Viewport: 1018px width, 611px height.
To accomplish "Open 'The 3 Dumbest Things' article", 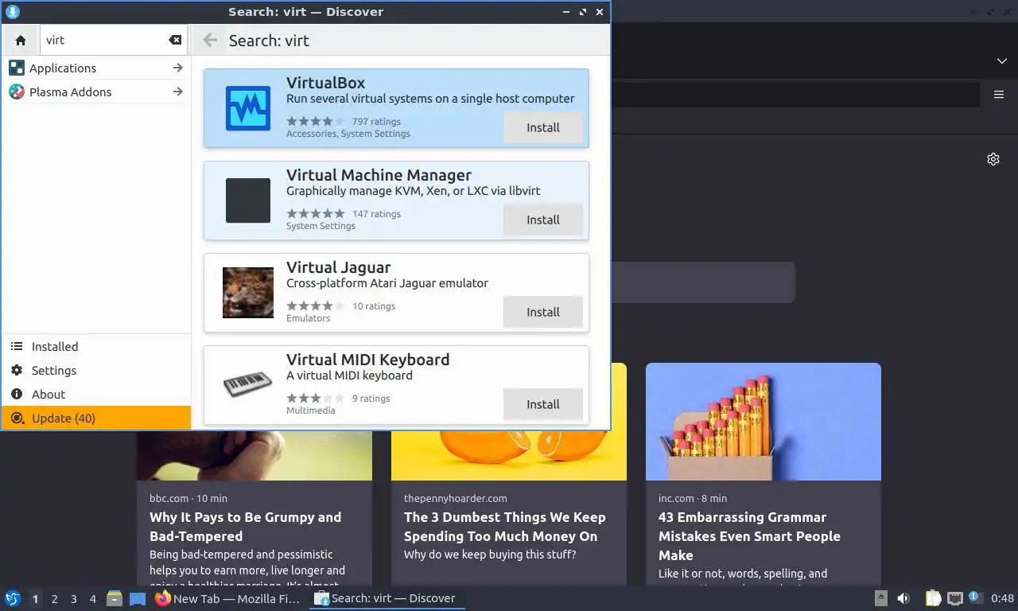I will tap(504, 527).
